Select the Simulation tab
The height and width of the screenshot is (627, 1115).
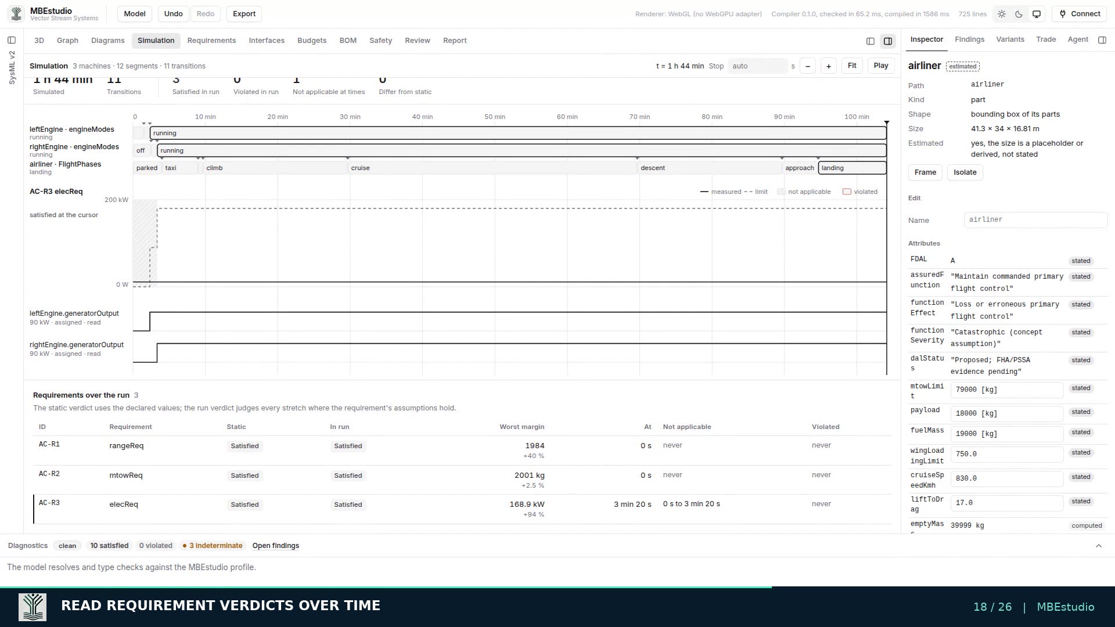point(156,41)
